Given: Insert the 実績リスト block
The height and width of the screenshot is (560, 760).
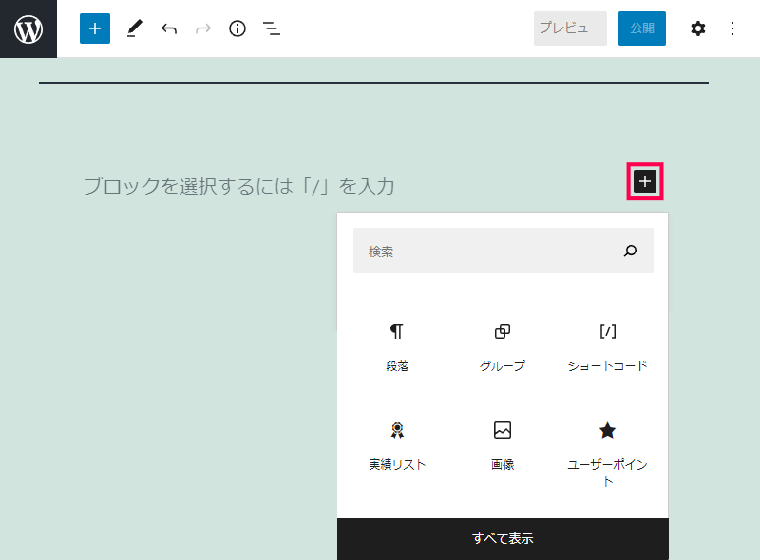Looking at the screenshot, I should [x=397, y=447].
